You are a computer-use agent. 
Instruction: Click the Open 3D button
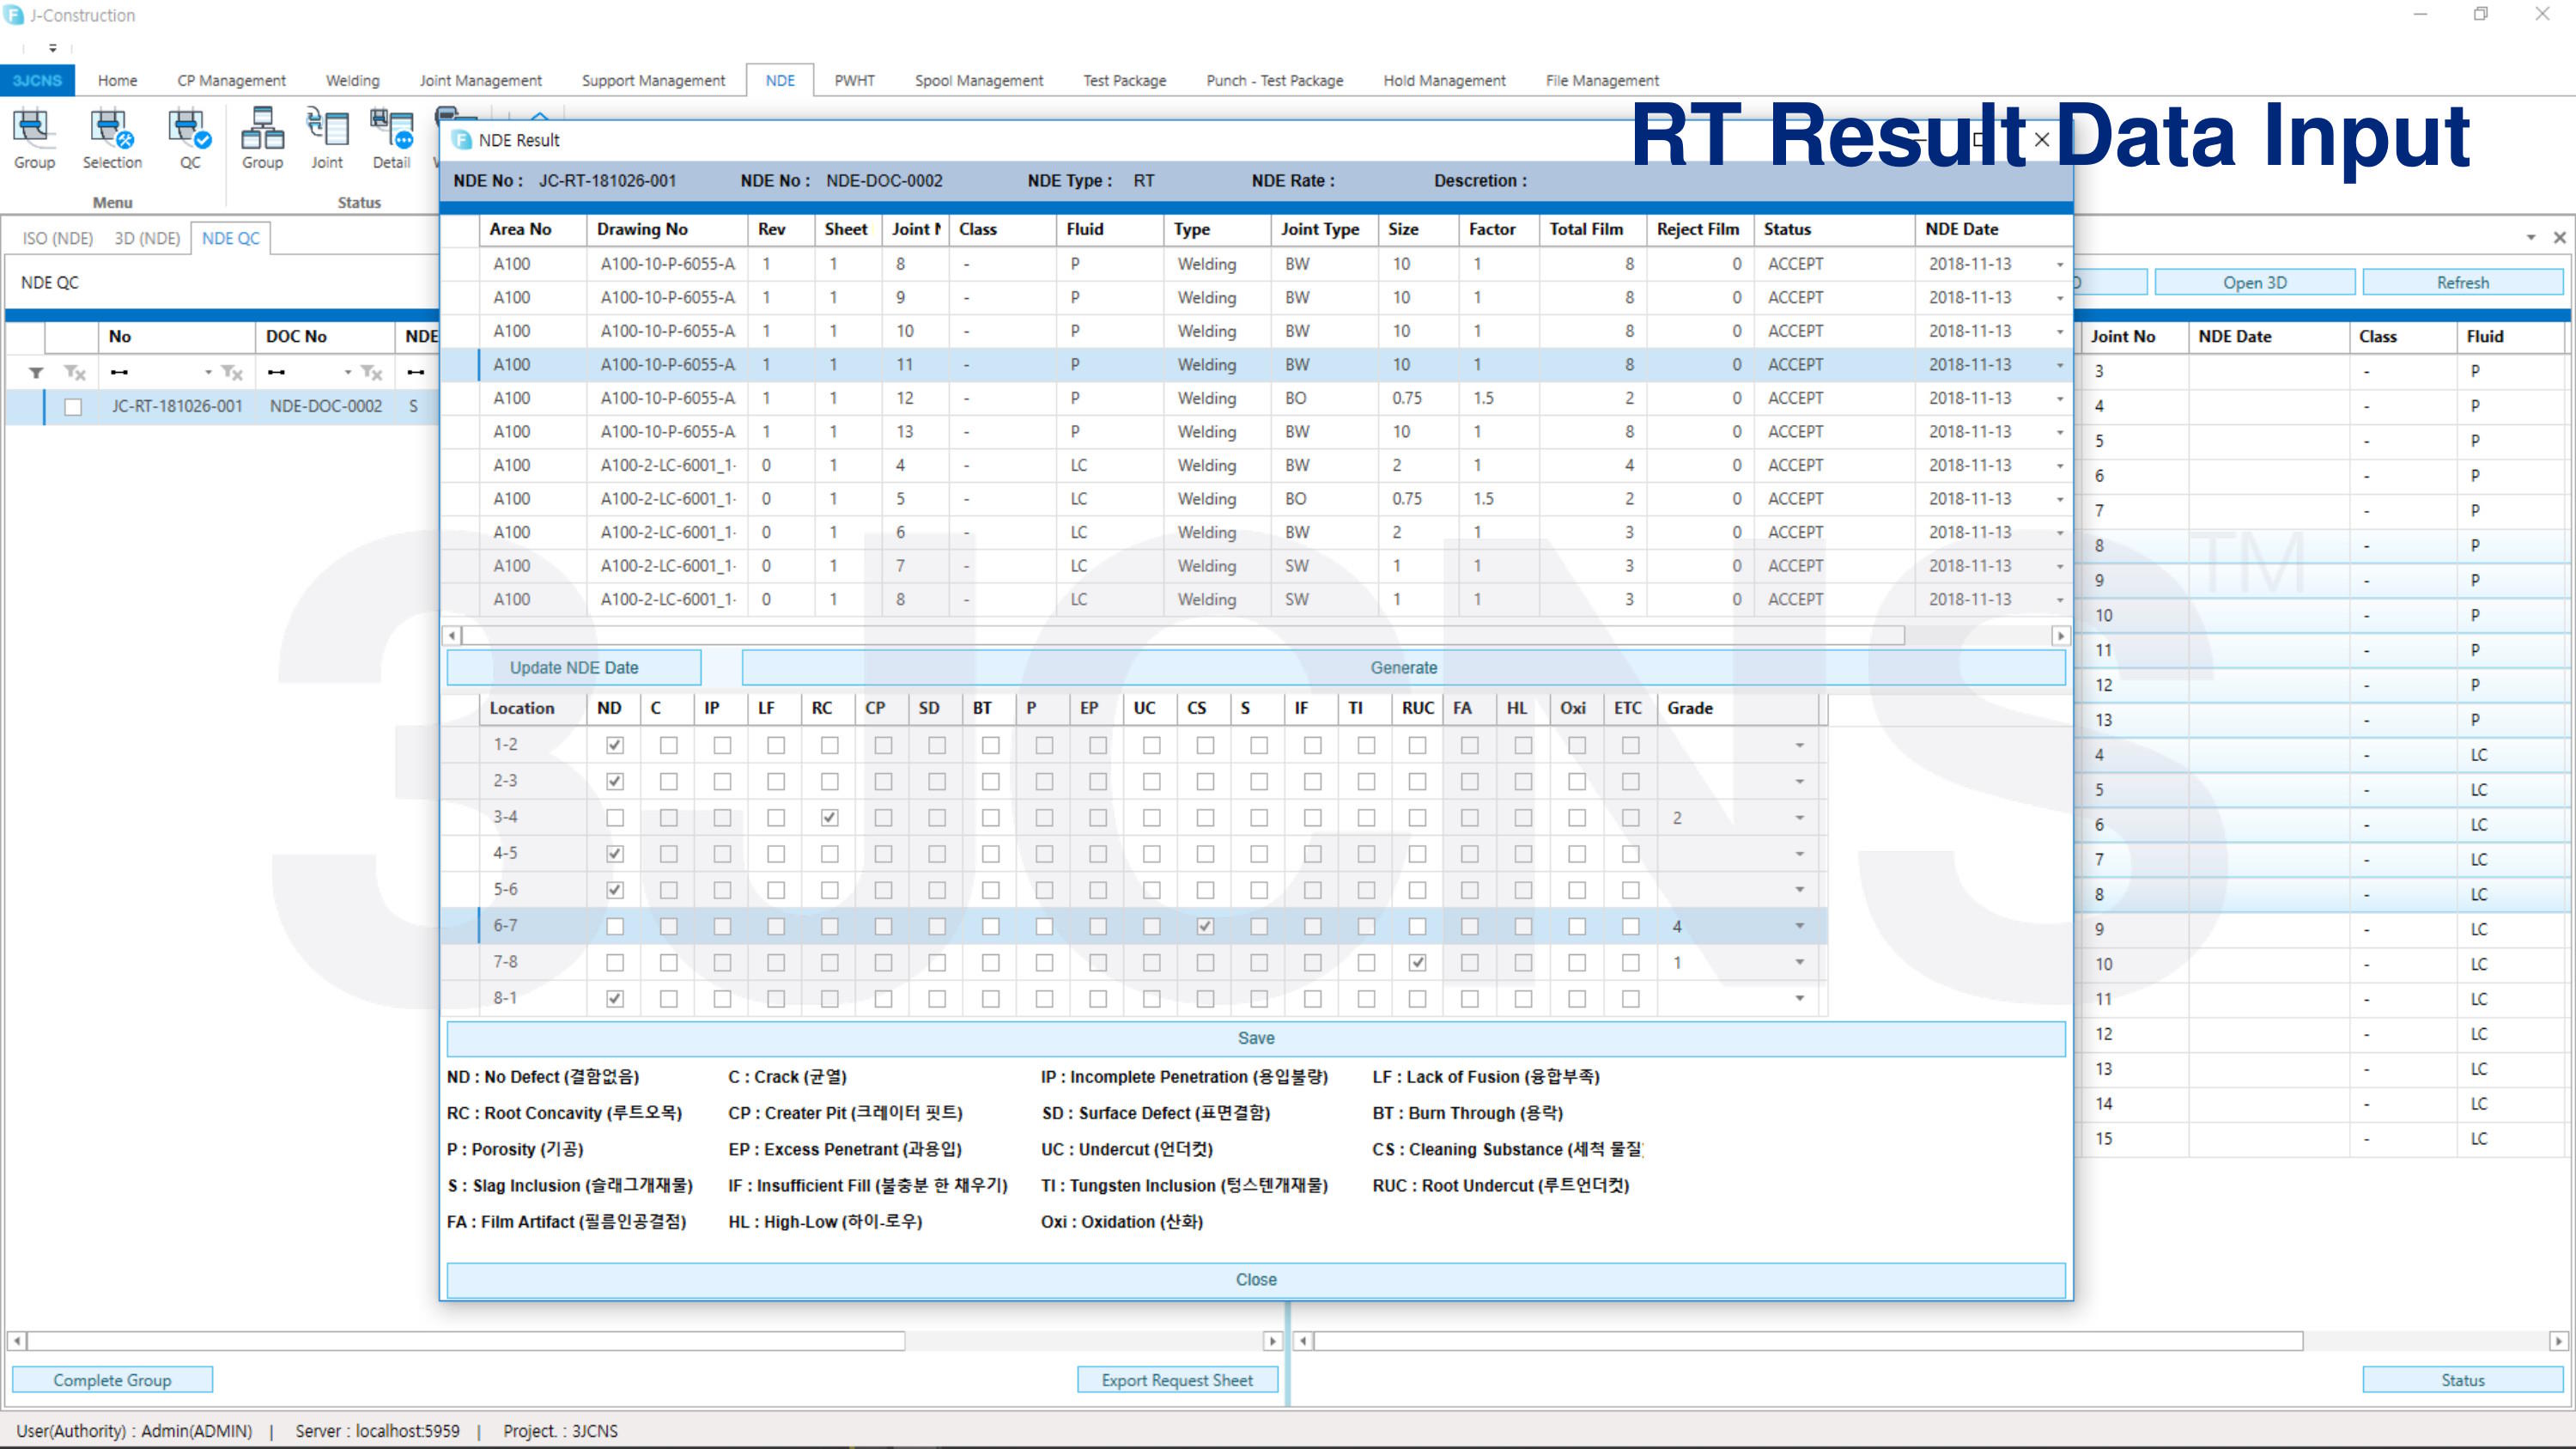[2254, 283]
